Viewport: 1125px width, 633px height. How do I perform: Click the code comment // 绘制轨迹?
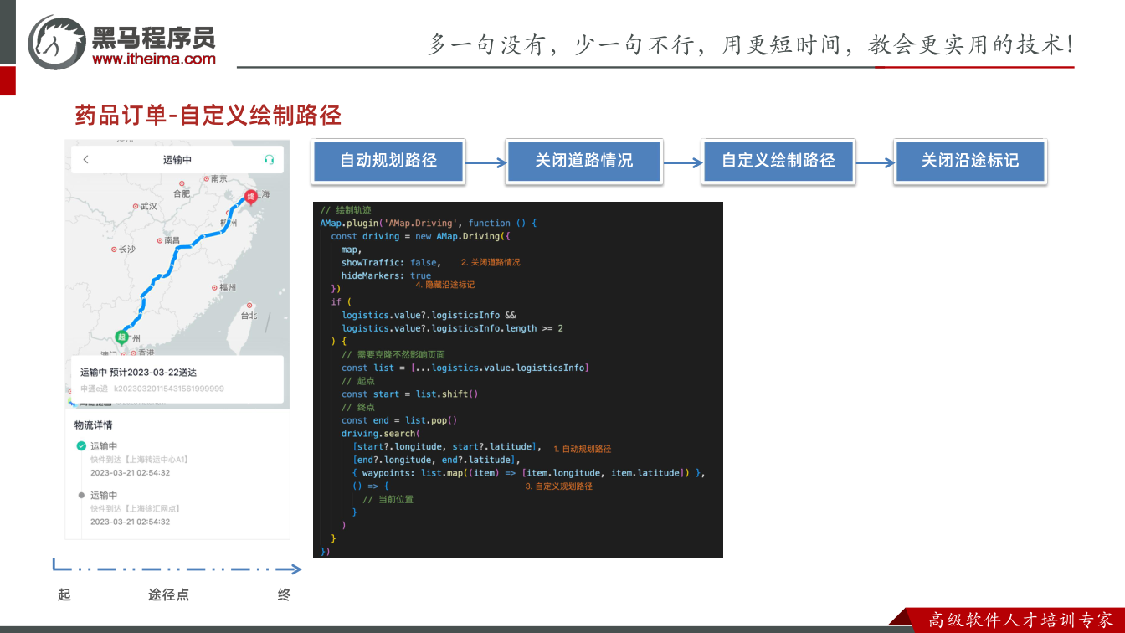pos(346,210)
